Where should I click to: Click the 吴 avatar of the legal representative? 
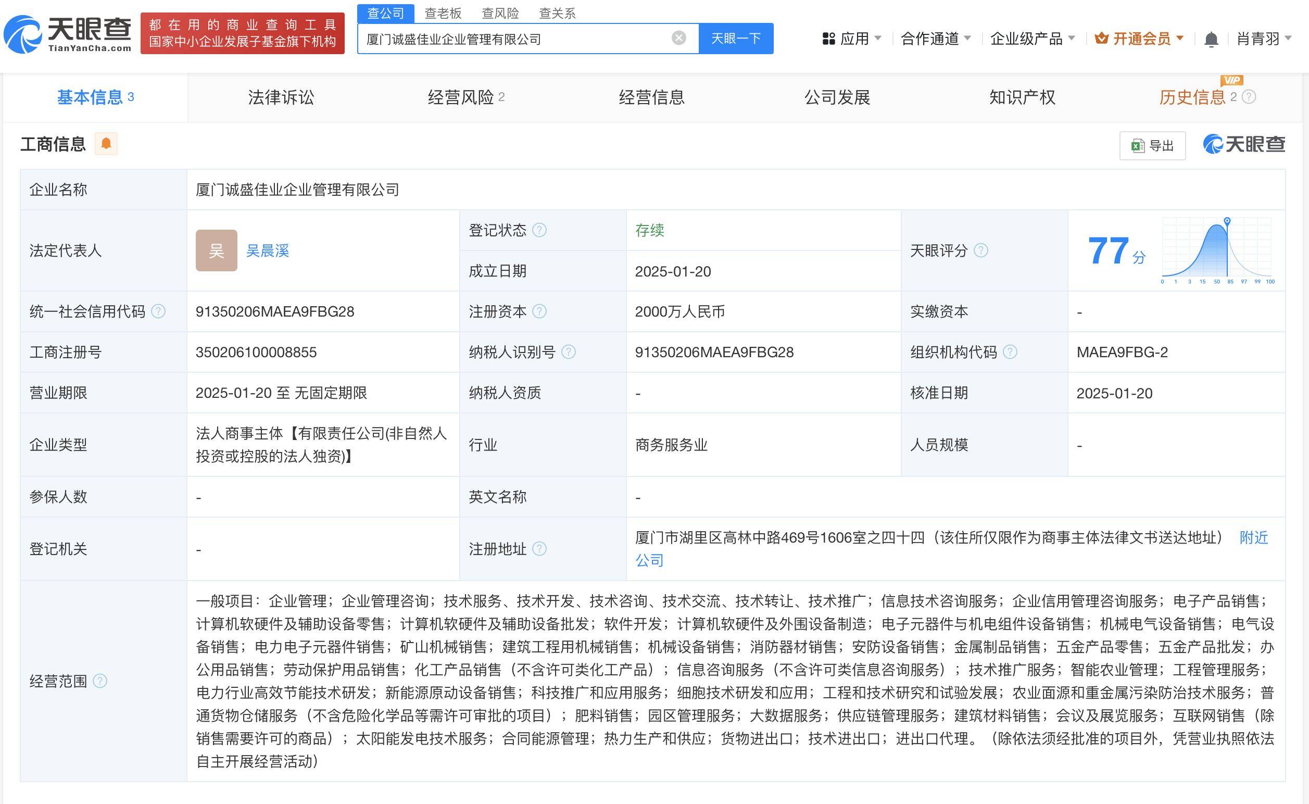(217, 250)
